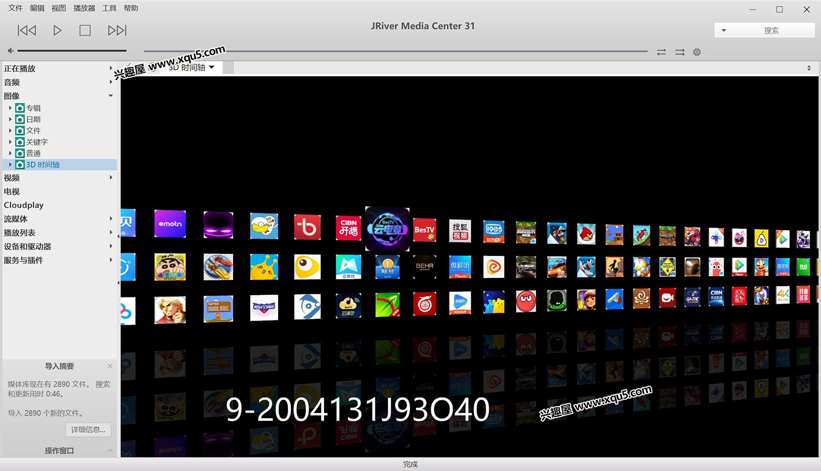Screen dimensions: 821x471
Task: Stop playback with the square button
Action: pyautogui.click(x=85, y=30)
